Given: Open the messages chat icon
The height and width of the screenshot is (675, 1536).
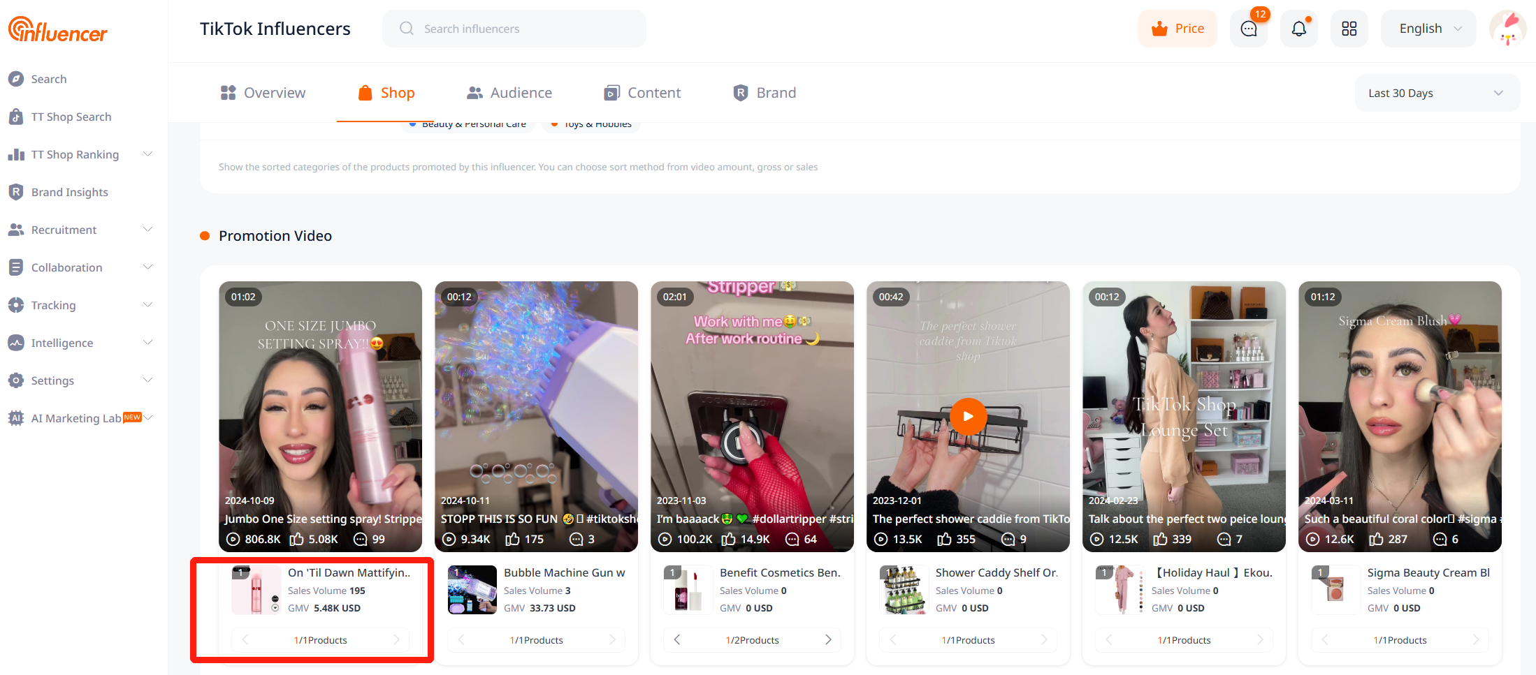Looking at the screenshot, I should (x=1249, y=29).
